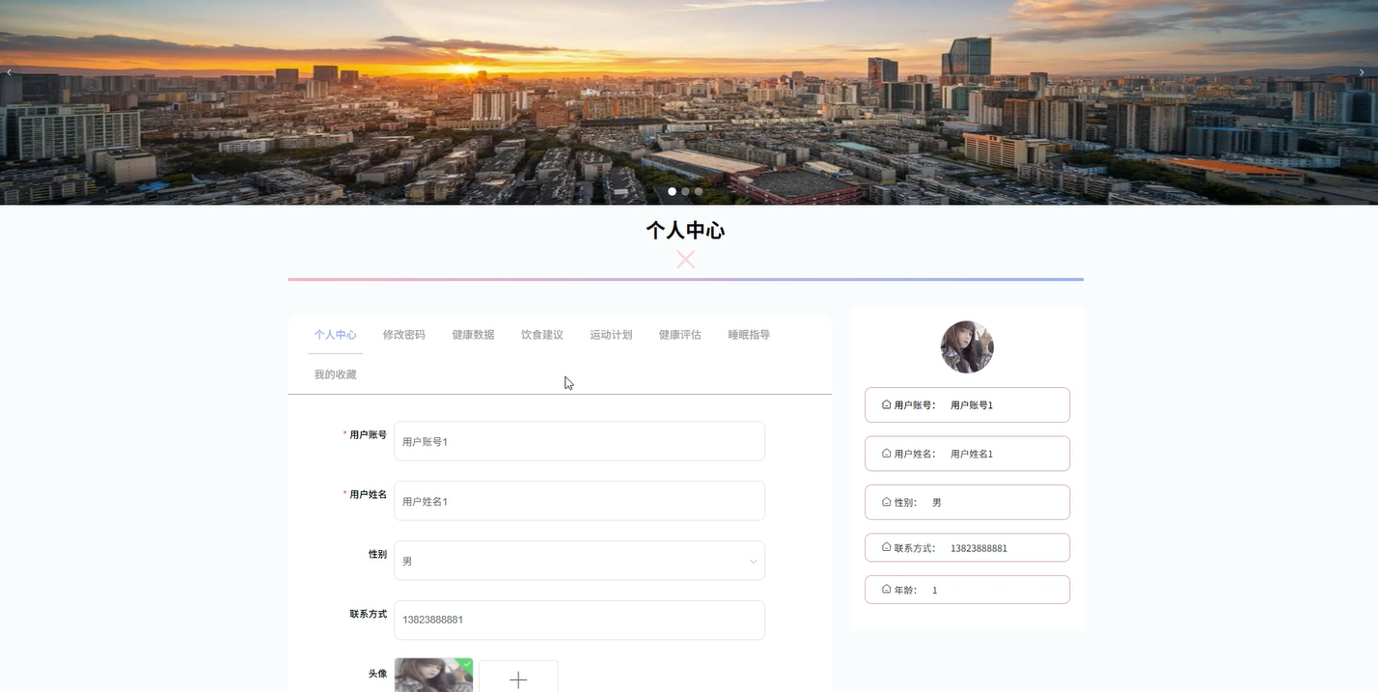The image size is (1378, 692).
Task: Click the house icon beside 性别
Action: click(886, 502)
